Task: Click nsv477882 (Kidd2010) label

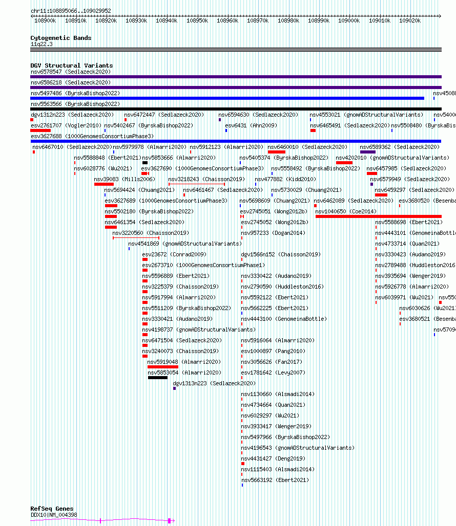Action: coord(285,179)
